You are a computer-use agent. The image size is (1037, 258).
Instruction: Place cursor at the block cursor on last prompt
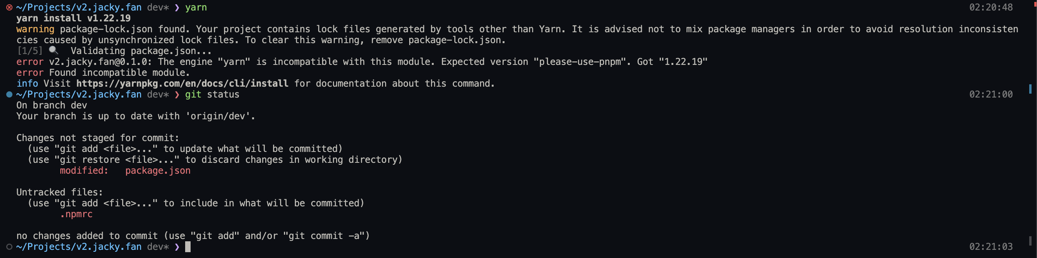coord(187,247)
